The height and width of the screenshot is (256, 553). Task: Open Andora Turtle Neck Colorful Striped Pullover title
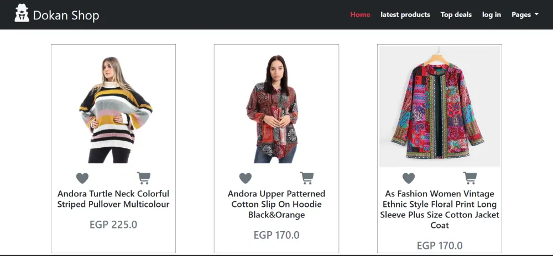113,199
